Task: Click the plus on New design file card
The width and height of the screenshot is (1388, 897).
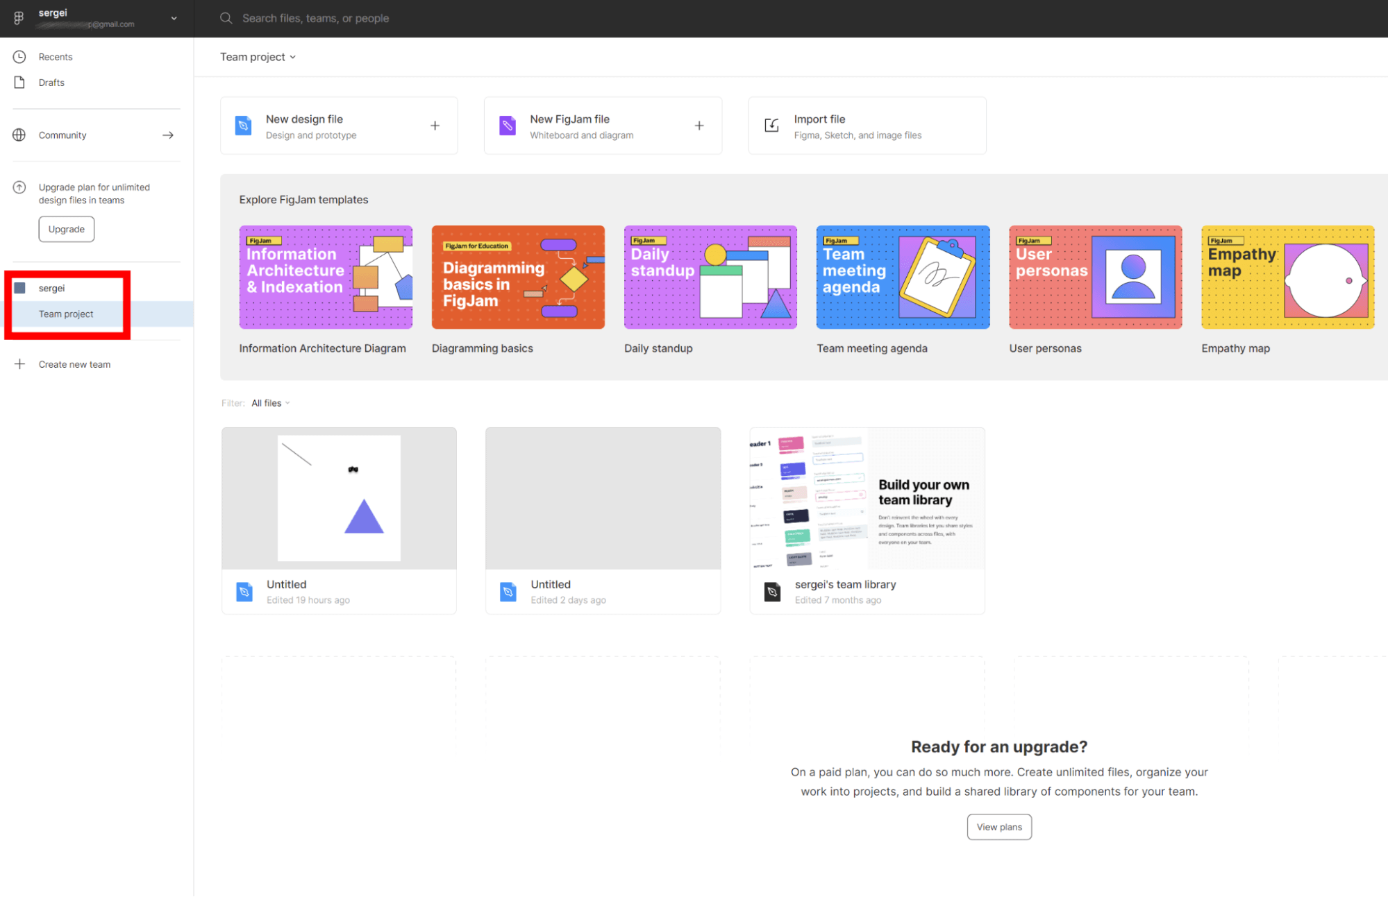Action: [435, 126]
